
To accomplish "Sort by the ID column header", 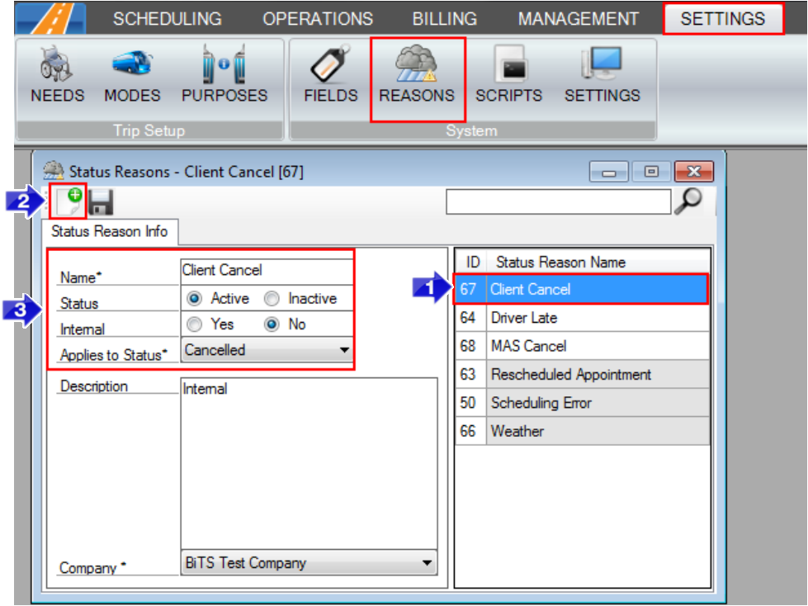I will (472, 262).
